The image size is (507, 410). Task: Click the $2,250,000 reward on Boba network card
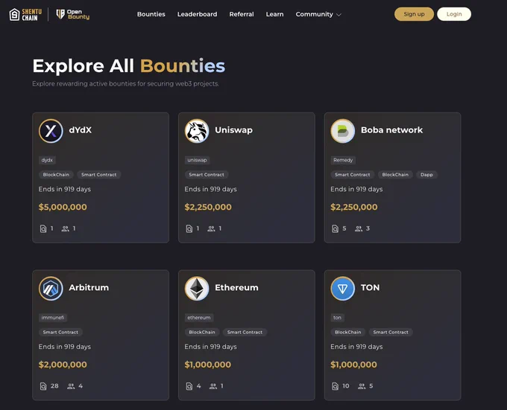[354, 207]
